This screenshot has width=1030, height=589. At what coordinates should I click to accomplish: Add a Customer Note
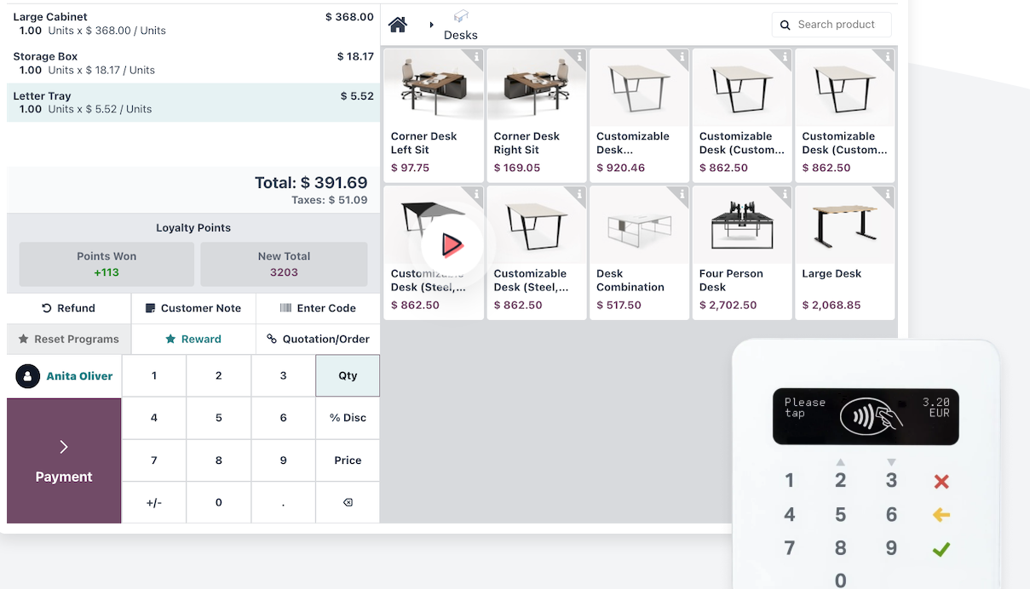point(193,308)
